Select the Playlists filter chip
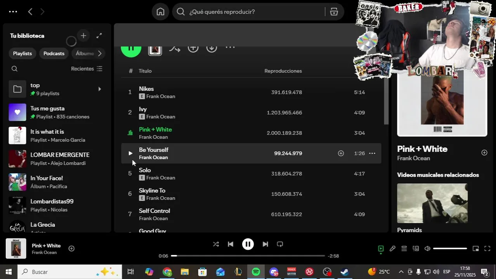The image size is (496, 279). pyautogui.click(x=23, y=53)
